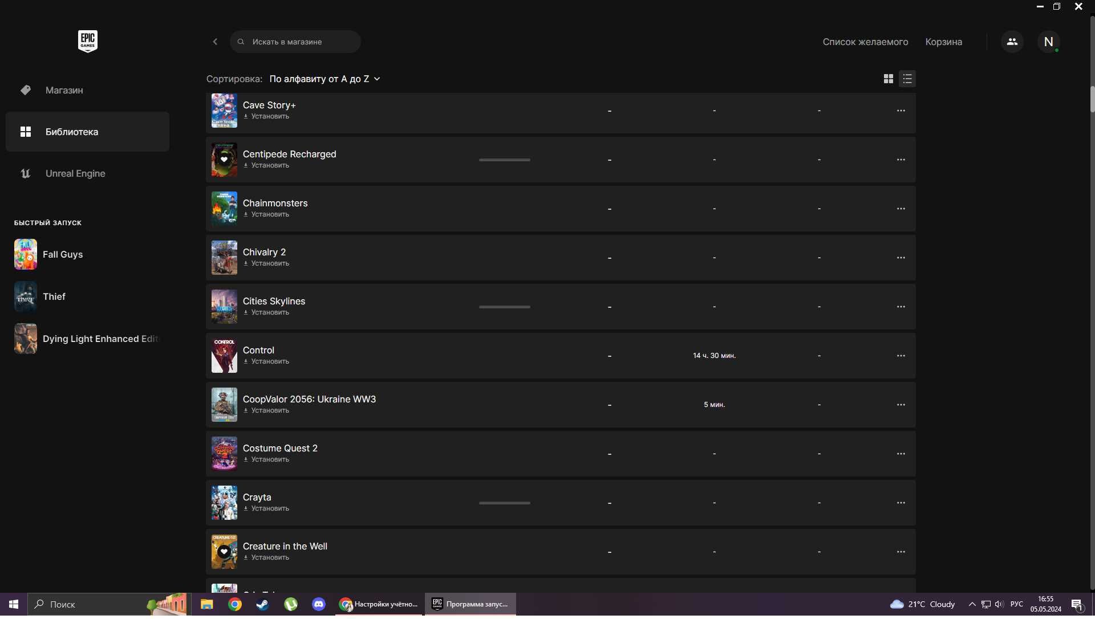Screen dimensions: 1095x619
Task: Open Список желаемого (Wishlist)
Action: (x=866, y=41)
